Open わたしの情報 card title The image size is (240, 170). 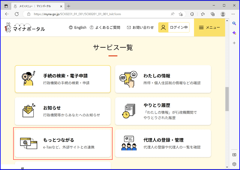tap(157, 76)
